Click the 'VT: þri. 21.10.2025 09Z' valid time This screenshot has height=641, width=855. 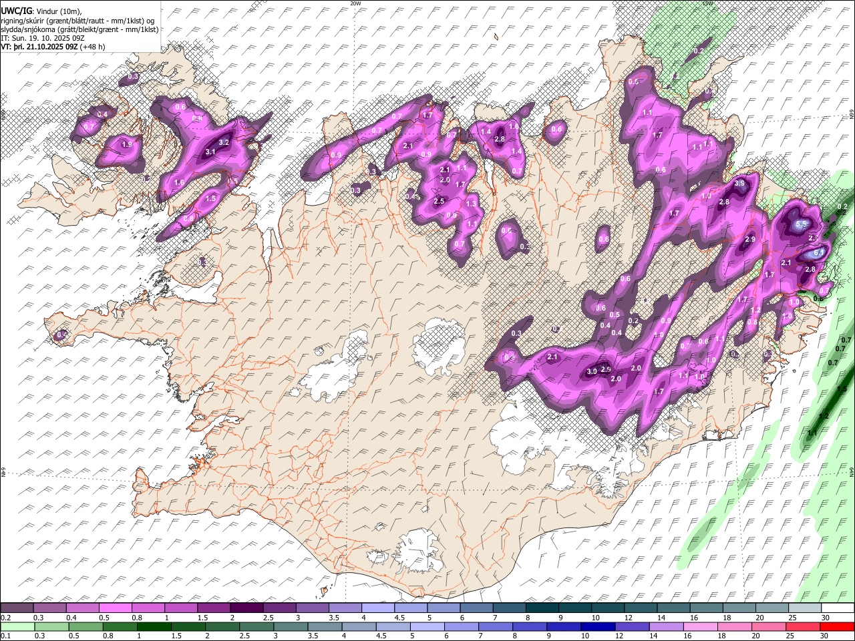[x=39, y=47]
